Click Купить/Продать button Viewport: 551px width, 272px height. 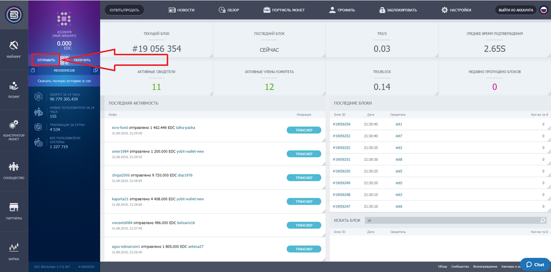[124, 10]
